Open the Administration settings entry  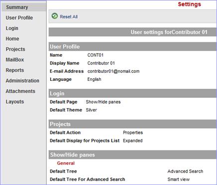pyautogui.click(x=22, y=81)
